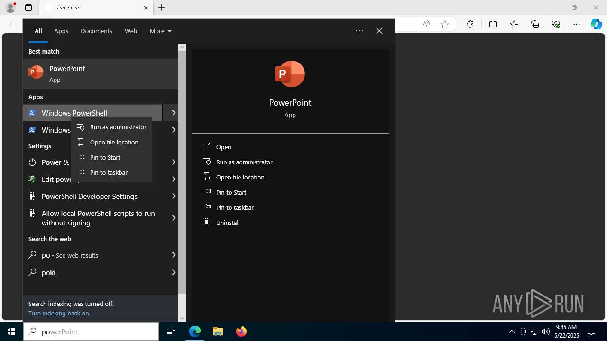Open File Explorer from taskbar
The width and height of the screenshot is (607, 341).
pyautogui.click(x=218, y=332)
